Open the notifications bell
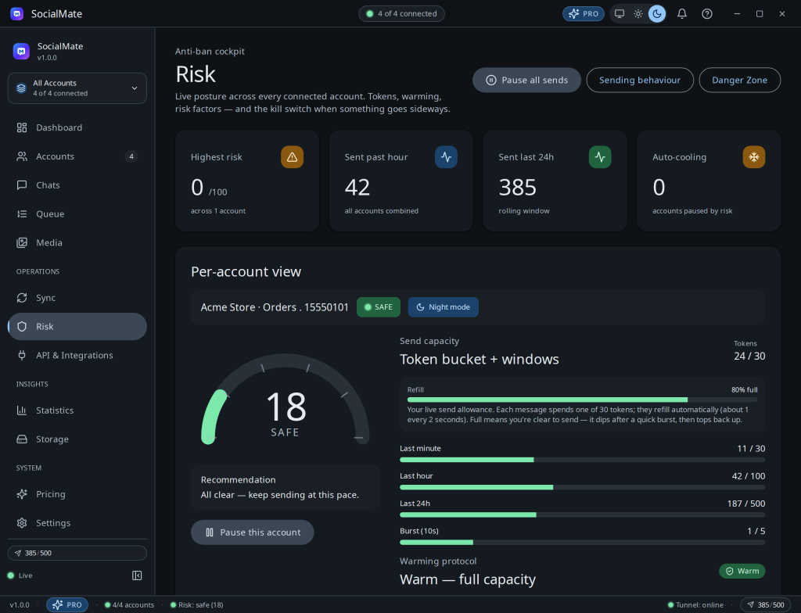The width and height of the screenshot is (801, 613). (682, 14)
